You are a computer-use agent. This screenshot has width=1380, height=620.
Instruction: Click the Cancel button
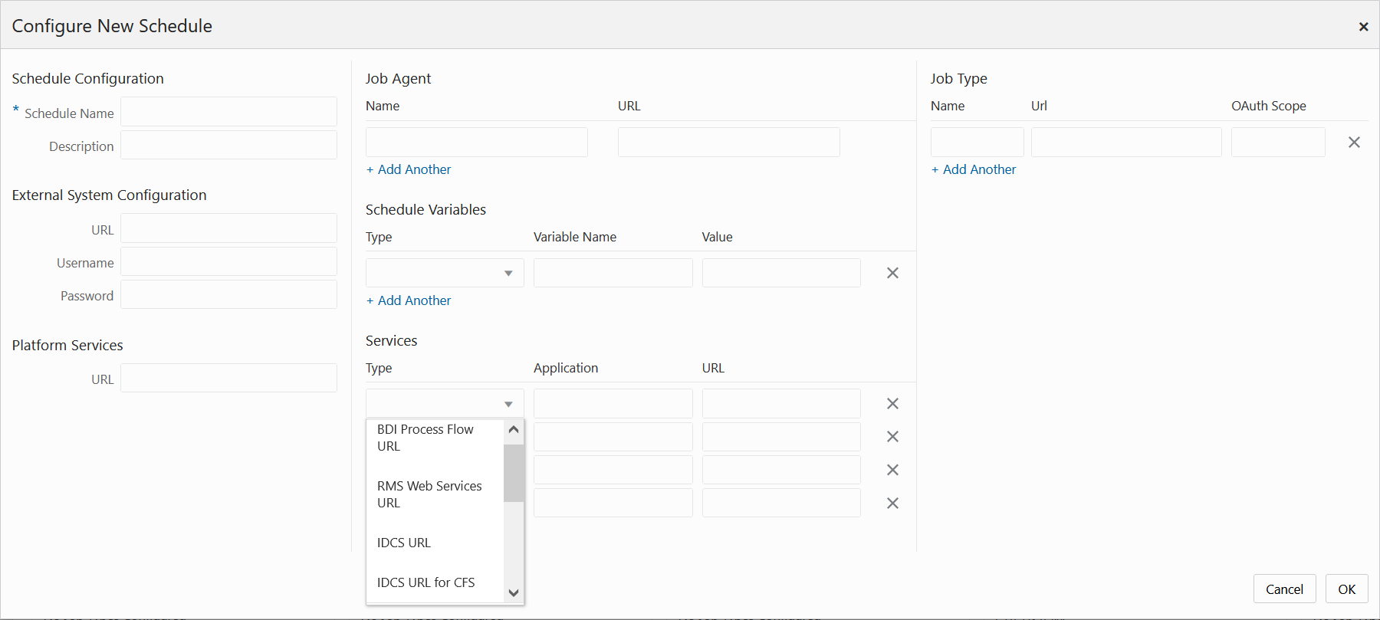1285,589
